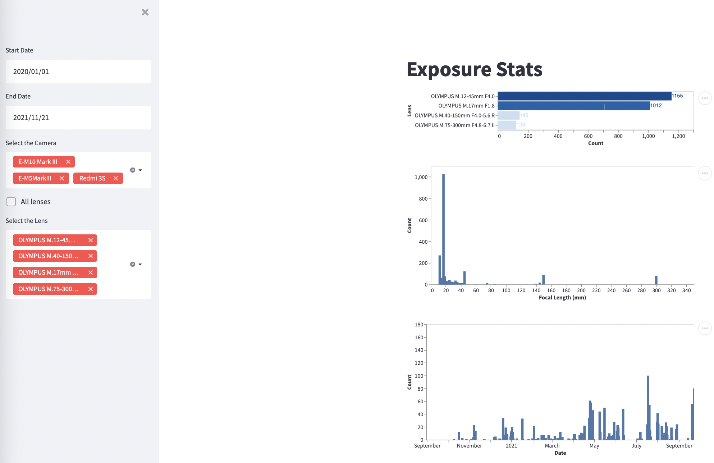The image size is (714, 463).
Task: Clear all selected lenses
Action: [x=133, y=264]
